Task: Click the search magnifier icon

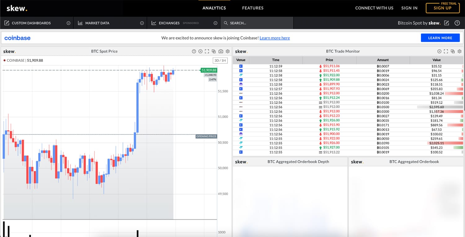Action: pyautogui.click(x=226, y=23)
